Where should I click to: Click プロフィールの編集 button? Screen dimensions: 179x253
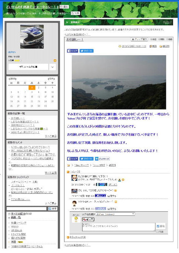click(28, 67)
